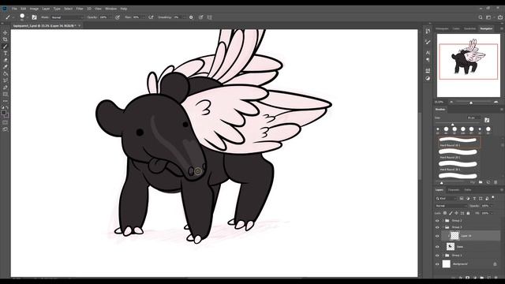Filter layers by type layers
This screenshot has height=284, width=505.
474,198
